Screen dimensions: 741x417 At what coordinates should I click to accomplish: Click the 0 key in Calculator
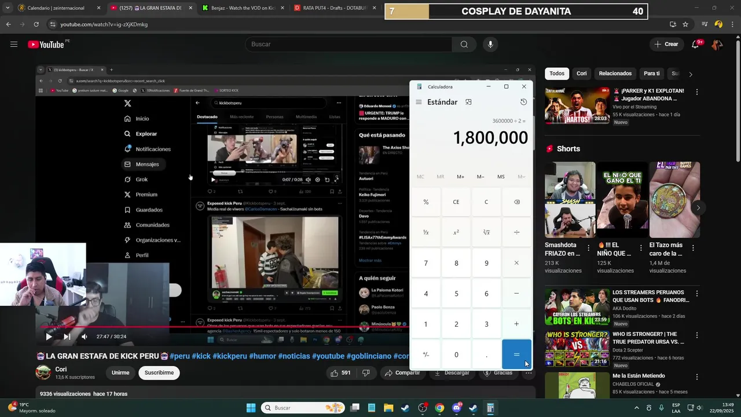click(456, 354)
